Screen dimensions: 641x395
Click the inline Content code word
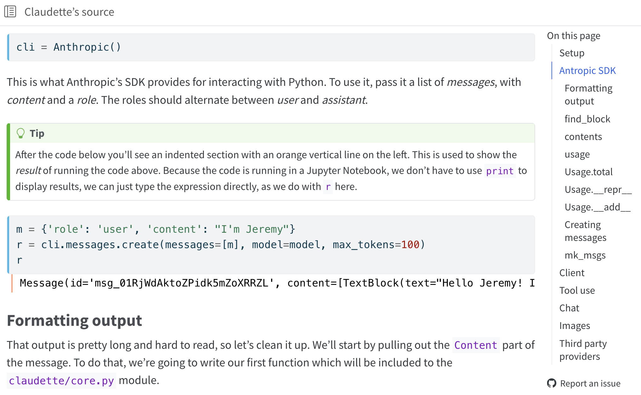pos(476,345)
